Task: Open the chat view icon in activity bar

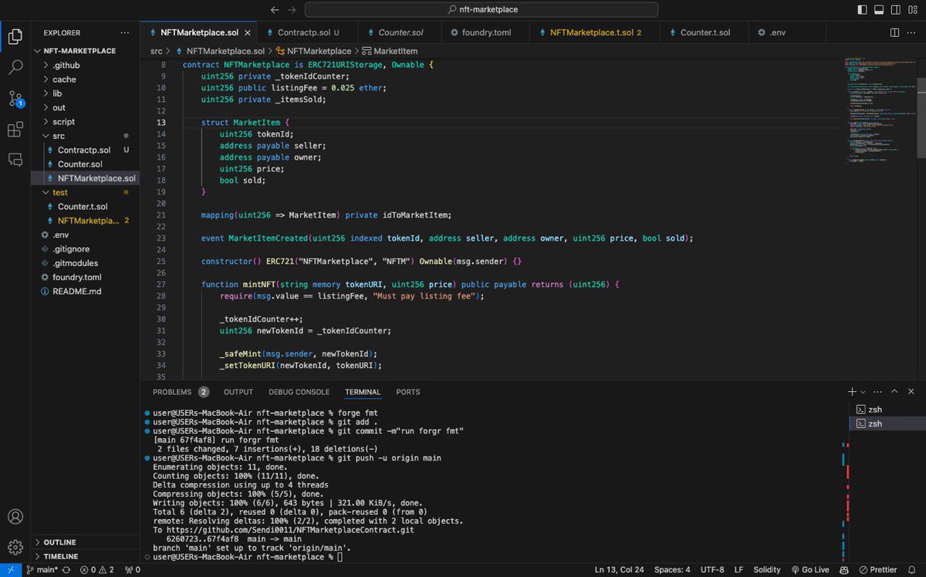Action: tap(15, 160)
